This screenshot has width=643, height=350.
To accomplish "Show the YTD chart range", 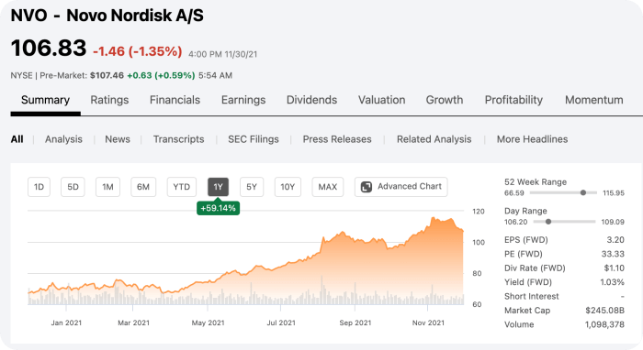I will [182, 187].
